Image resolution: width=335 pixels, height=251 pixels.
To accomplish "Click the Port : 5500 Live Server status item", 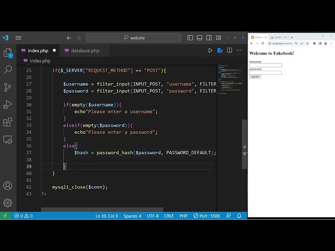I will tap(207, 216).
